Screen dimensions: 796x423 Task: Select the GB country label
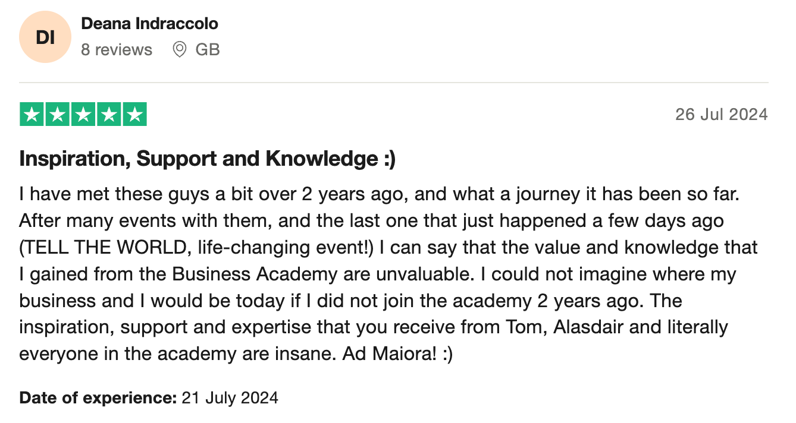(208, 49)
